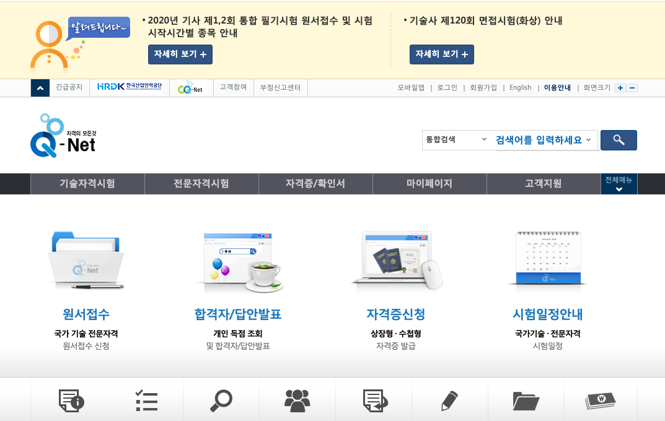
Task: Click 개인 득점 조회 text
Action: 238,334
